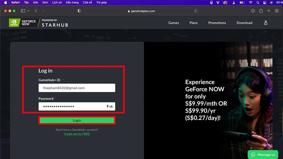Screen dimensions: 283x159
Task: Go forward to next page
Action: [43, 11]
